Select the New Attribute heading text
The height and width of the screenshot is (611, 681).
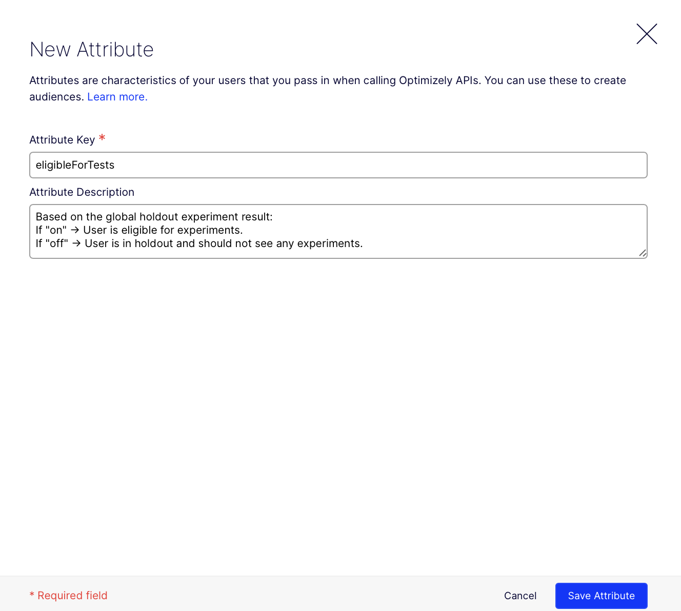click(91, 49)
